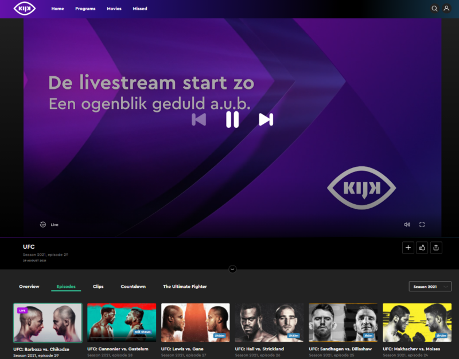Go to the Movies section
This screenshot has width=459, height=359.
[x=114, y=9]
